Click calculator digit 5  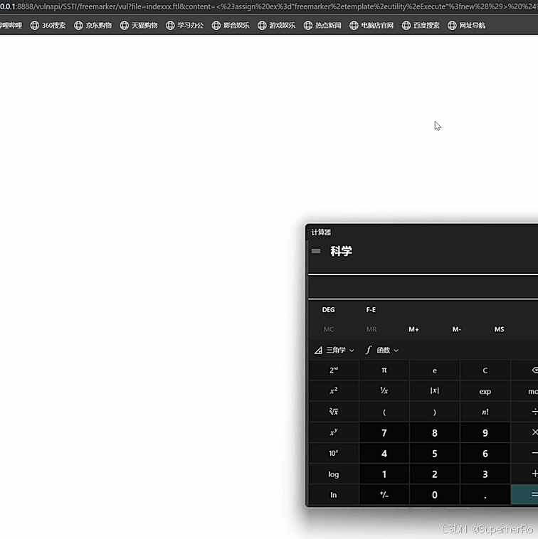[435, 453]
